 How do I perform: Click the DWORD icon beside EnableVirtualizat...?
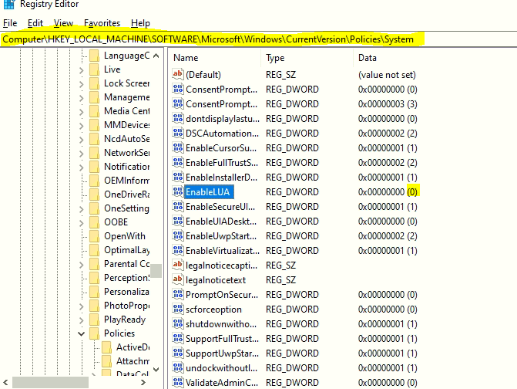(178, 250)
